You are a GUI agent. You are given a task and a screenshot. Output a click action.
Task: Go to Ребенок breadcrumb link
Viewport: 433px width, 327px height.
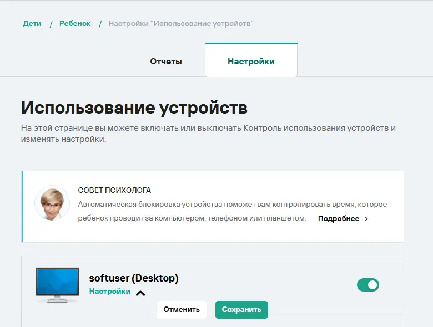pos(75,24)
